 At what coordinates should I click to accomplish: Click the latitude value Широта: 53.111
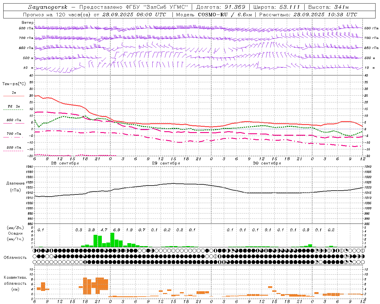[277, 7]
